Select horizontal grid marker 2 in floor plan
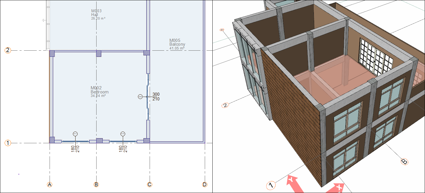Screen dimensions: 425x193 click(8, 50)
